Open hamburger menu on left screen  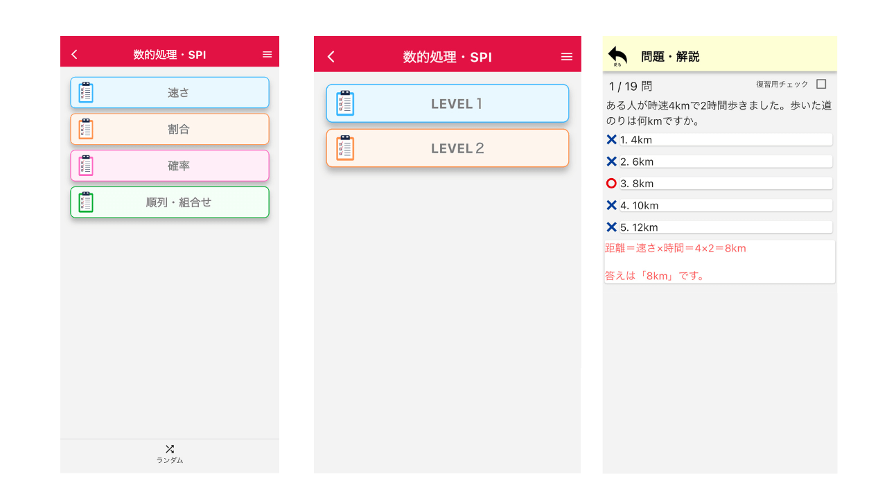coord(267,55)
